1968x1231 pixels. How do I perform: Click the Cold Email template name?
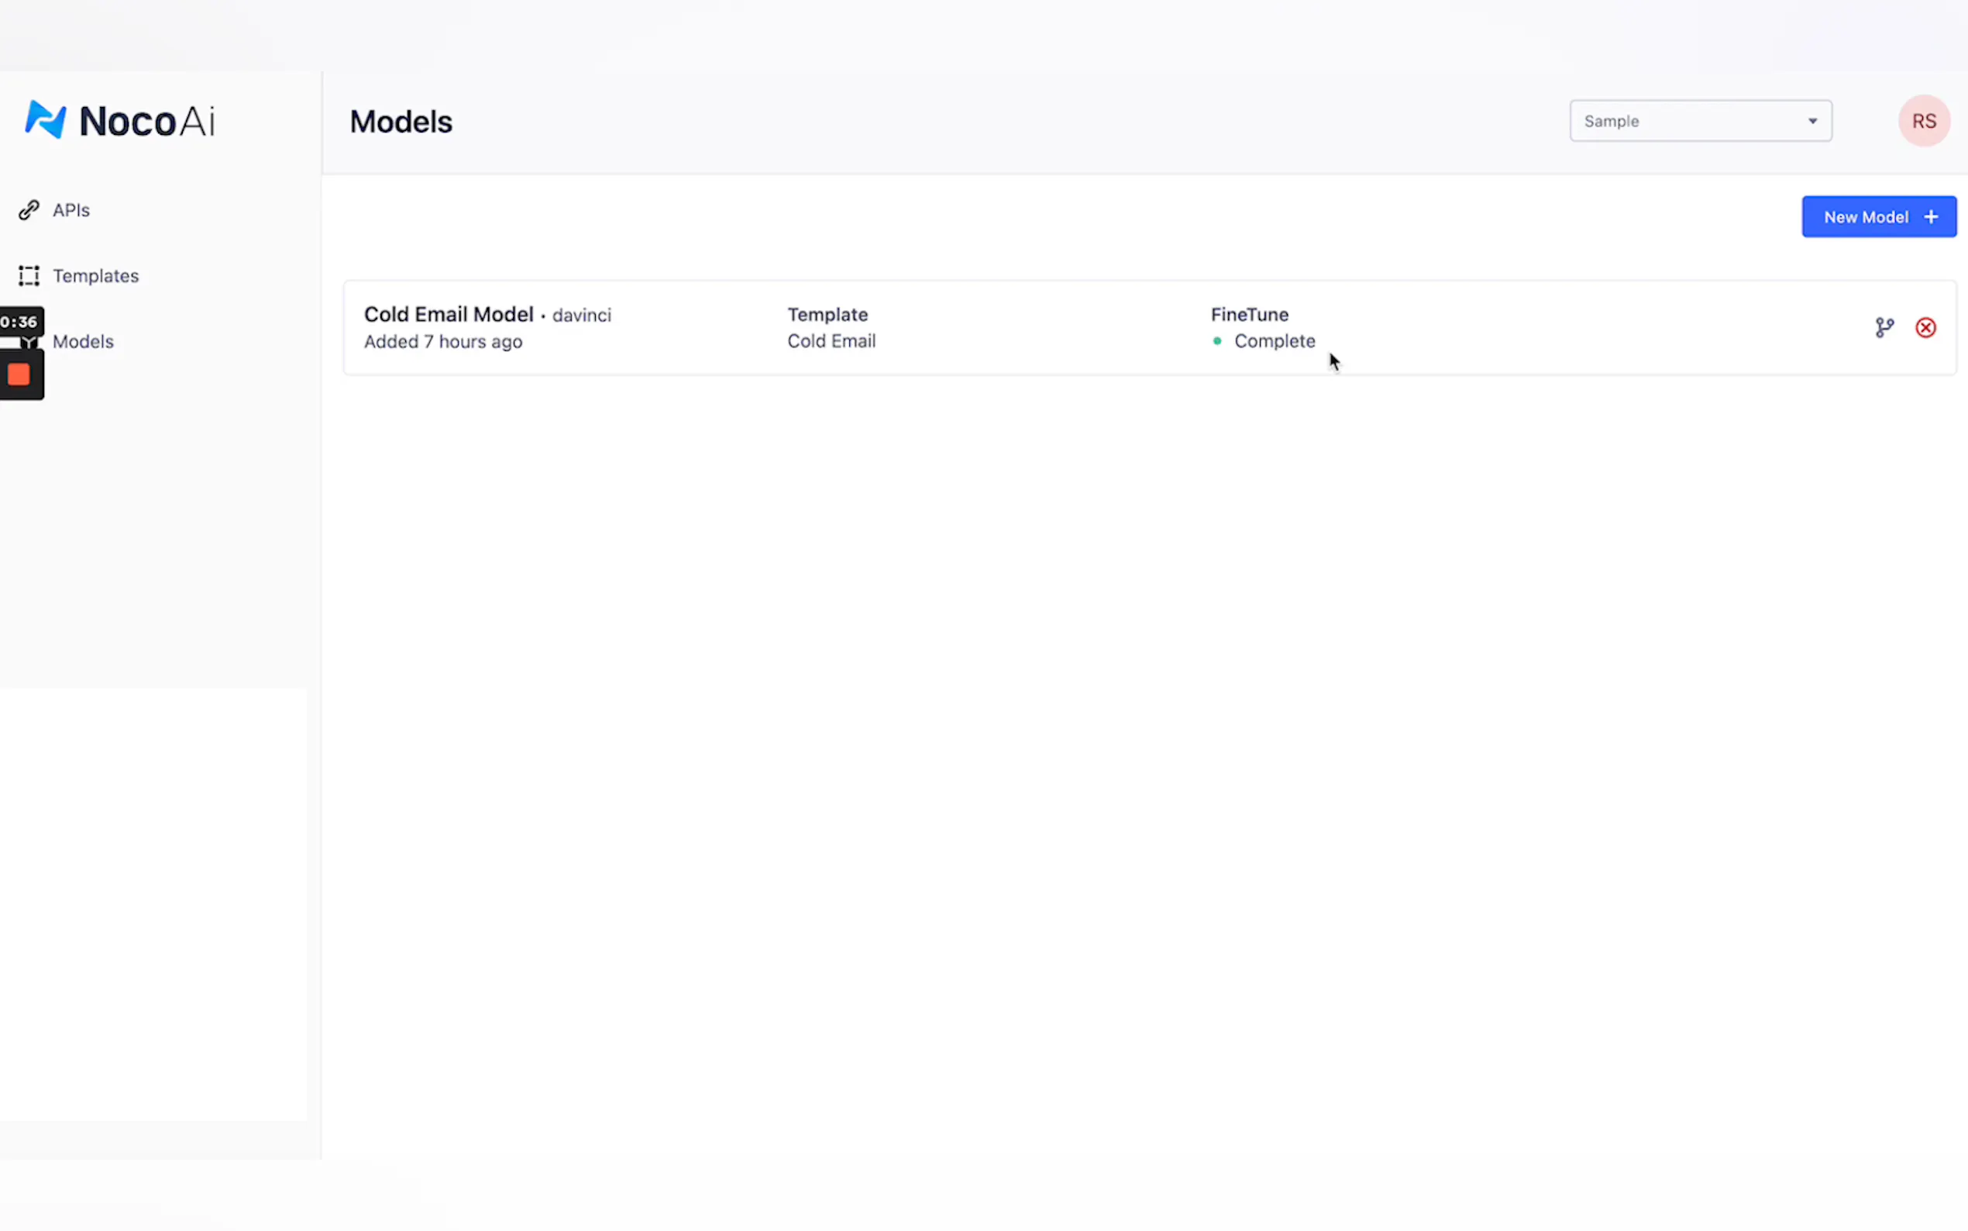click(831, 341)
